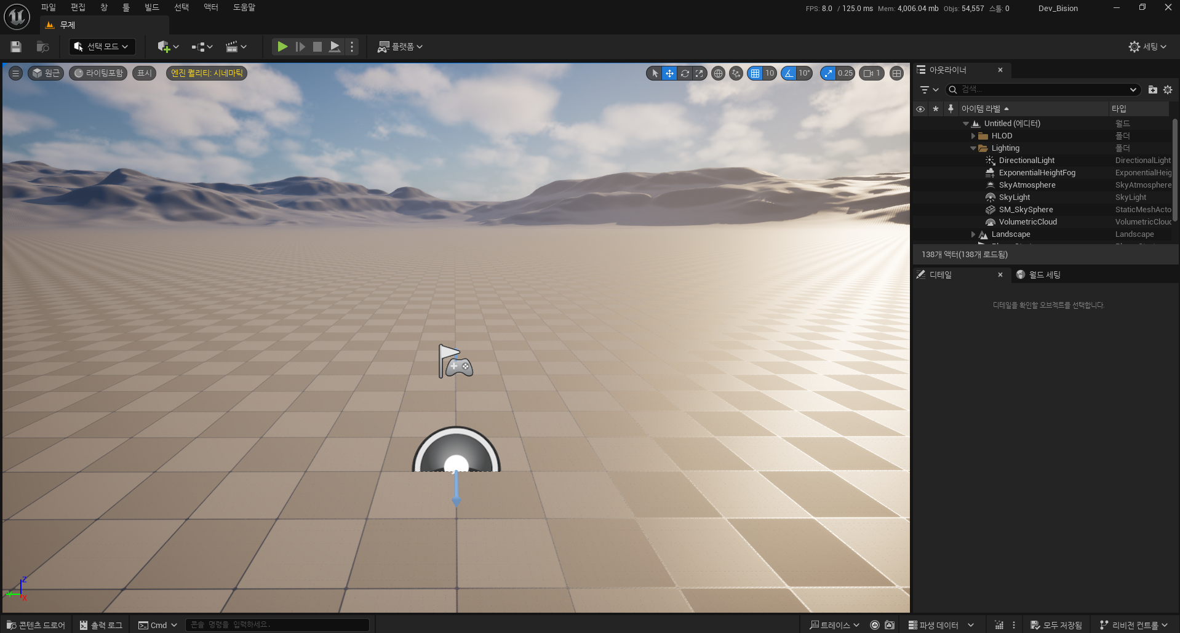Expand the Landscape row
The image size is (1180, 633).
coord(973,234)
